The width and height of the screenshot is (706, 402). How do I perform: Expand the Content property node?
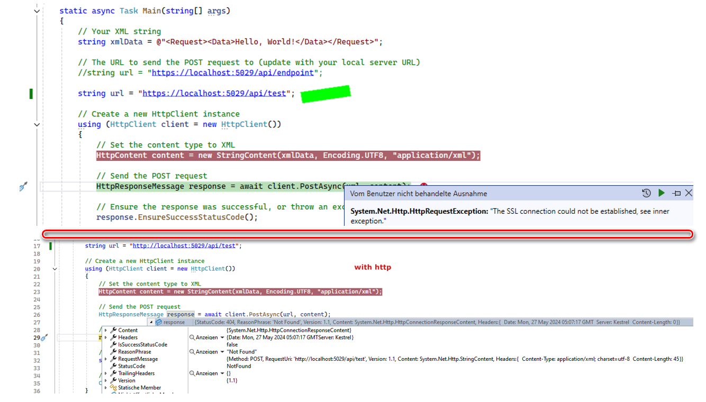click(106, 330)
